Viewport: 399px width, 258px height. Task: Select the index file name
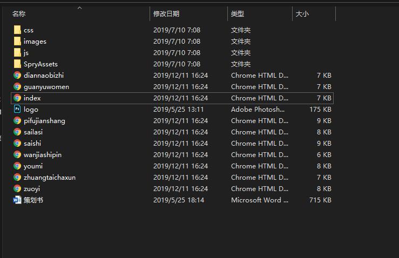pyautogui.click(x=32, y=98)
